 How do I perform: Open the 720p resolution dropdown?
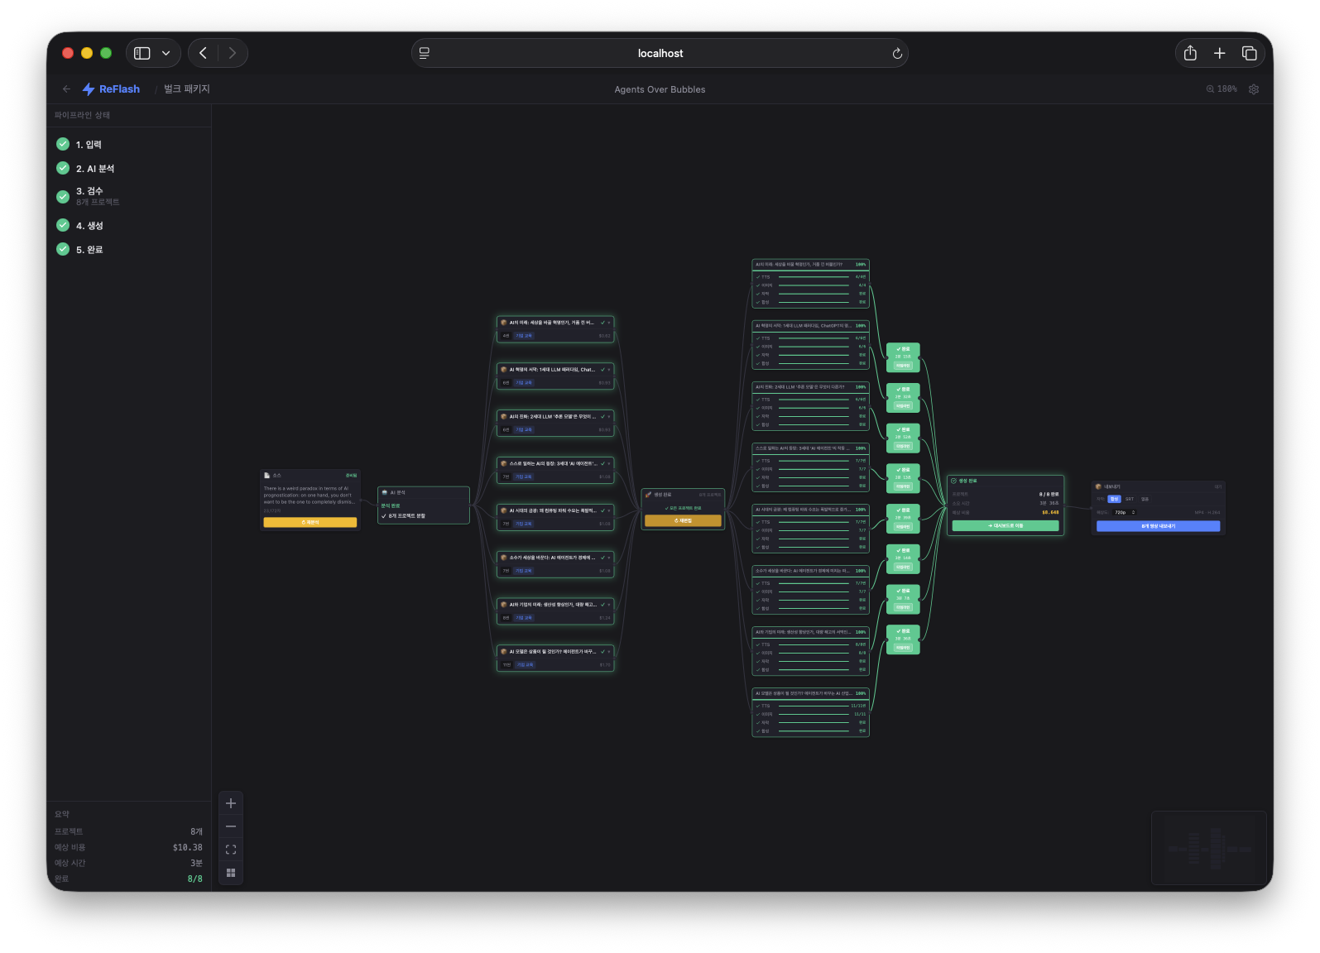1124,512
